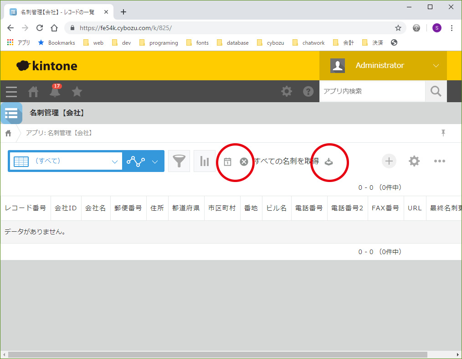462x359 pixels.
Task: Expand the (すべて) view dropdown
Action: [66, 161]
